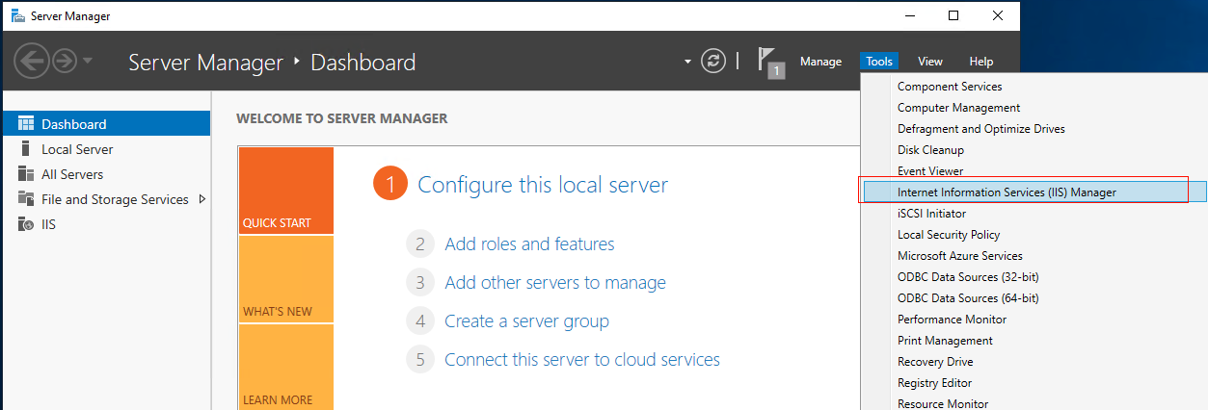Viewport: 1208px width, 410px height.
Task: Refresh the Server Manager dashboard
Action: click(x=712, y=62)
